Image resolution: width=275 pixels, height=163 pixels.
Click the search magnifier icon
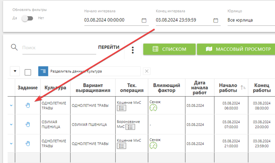[x=14, y=47]
